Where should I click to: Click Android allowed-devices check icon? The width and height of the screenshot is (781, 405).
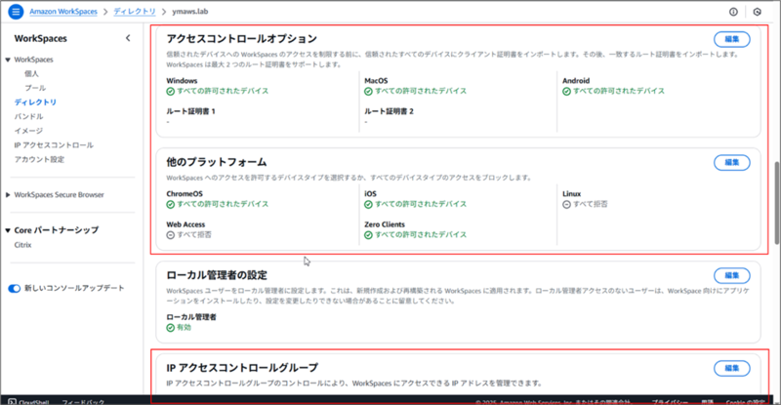[x=566, y=91]
